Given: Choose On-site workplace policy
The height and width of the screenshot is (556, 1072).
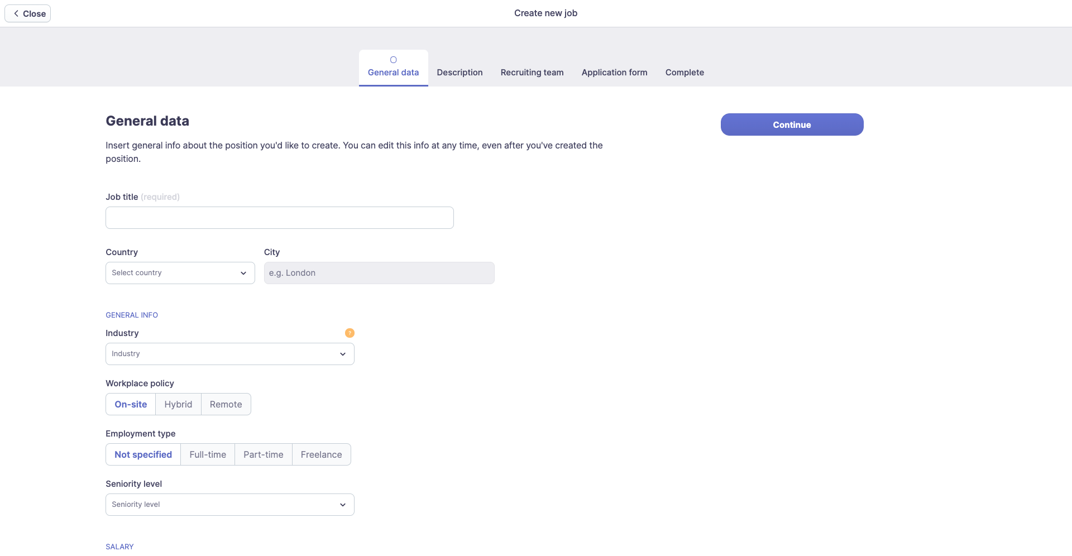Looking at the screenshot, I should 131,404.
